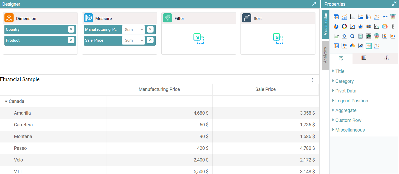
Task: Expand the Aggregate properties section
Action: [x=346, y=110]
